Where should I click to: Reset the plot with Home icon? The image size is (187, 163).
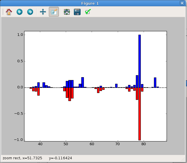9,12
